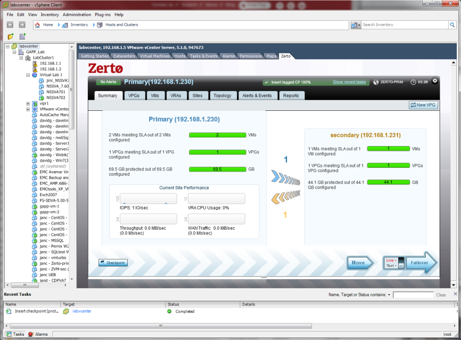Click the 69.5 GB protected progress bar
461x340 pixels.
click(x=217, y=169)
